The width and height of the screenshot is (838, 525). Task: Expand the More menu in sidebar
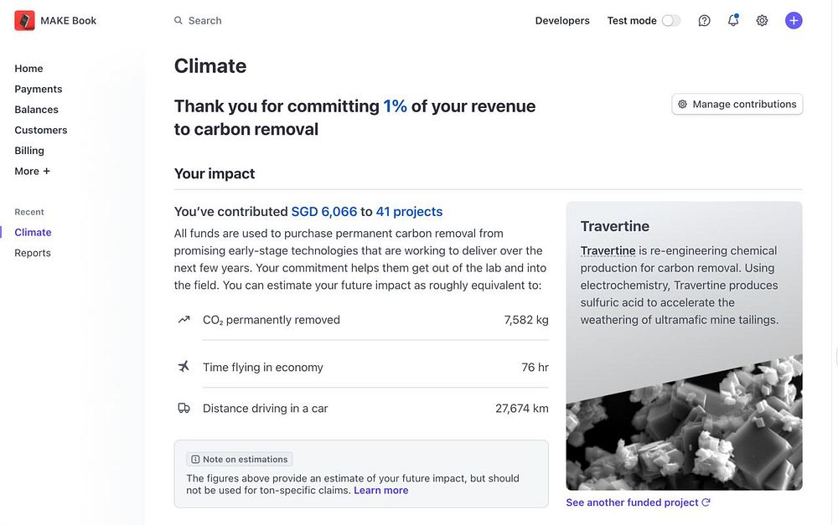coord(32,171)
